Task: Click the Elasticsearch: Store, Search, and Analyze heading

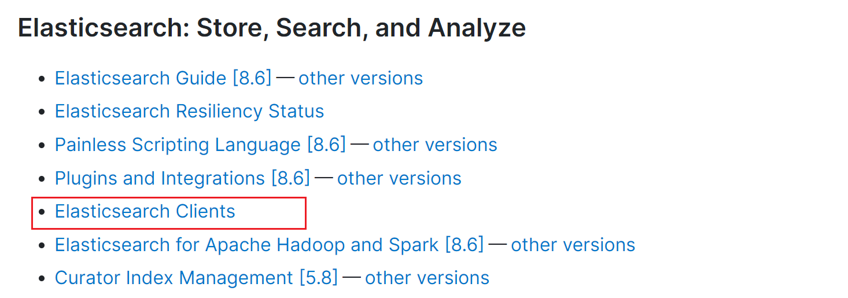Action: click(x=272, y=28)
